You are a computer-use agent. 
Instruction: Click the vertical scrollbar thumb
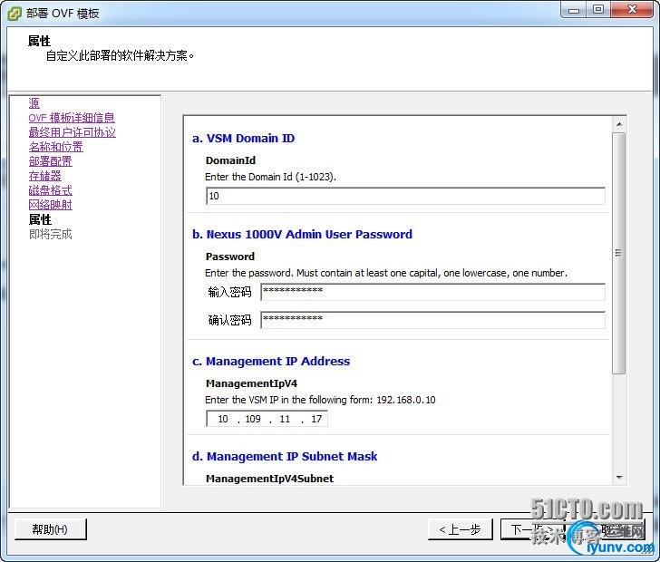tap(619, 253)
